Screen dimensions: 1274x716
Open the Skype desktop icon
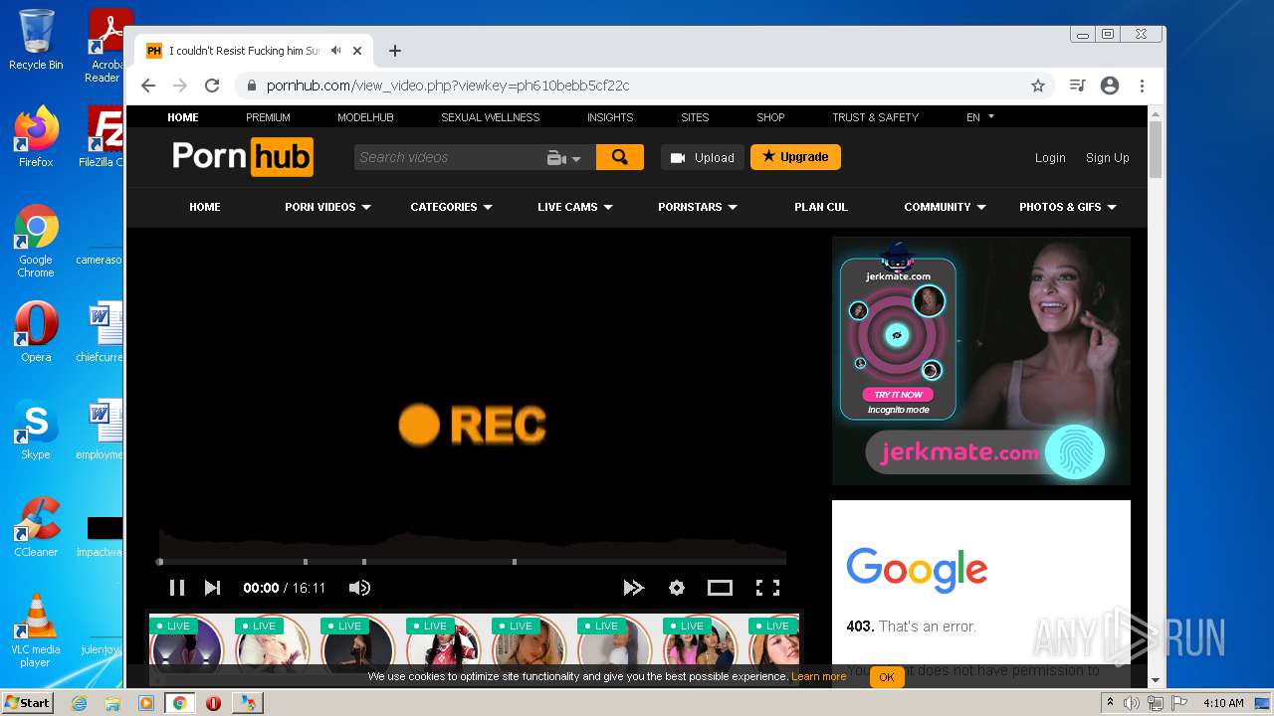36,430
